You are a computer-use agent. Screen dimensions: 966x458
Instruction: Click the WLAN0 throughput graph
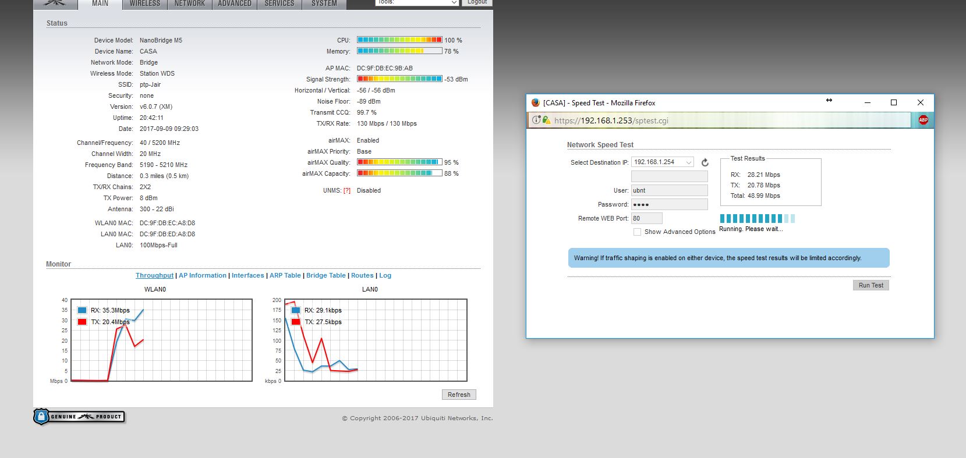tap(161, 340)
